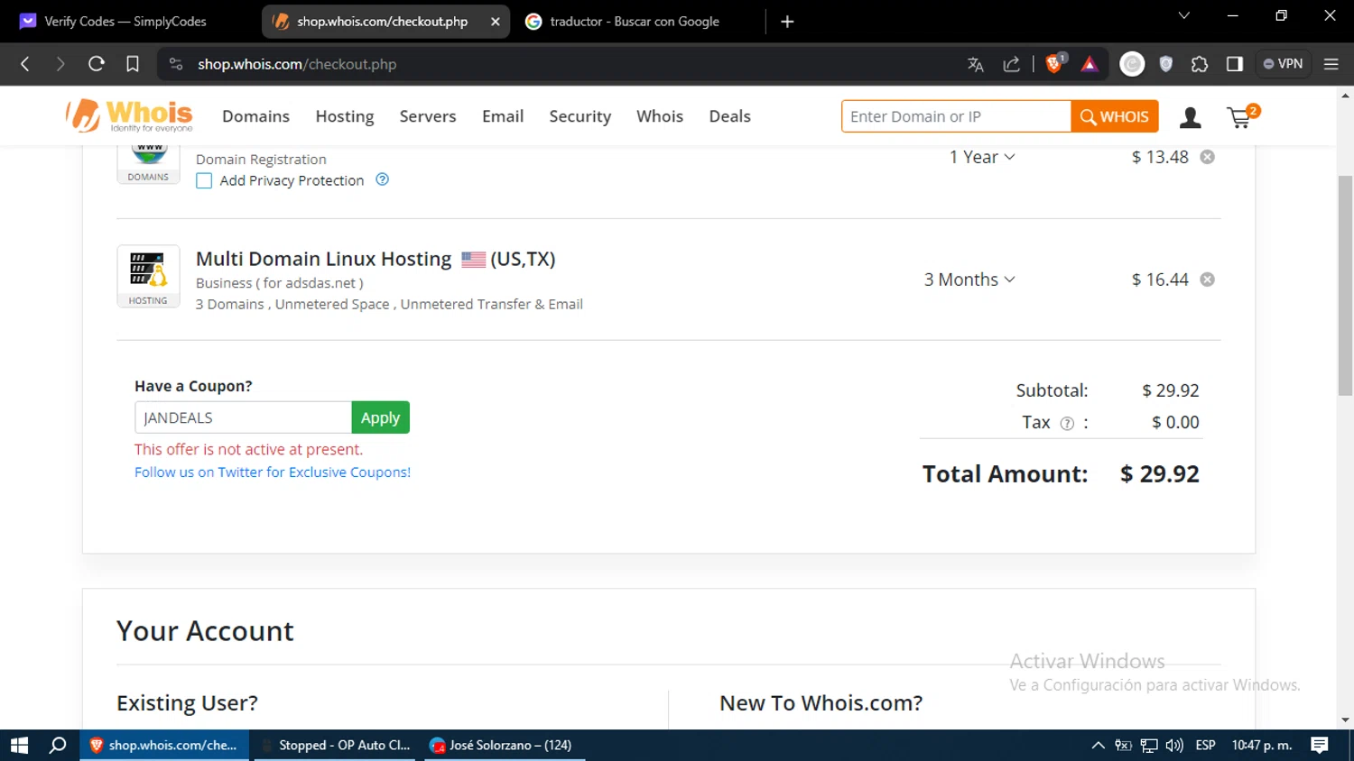Switch to the Verify Codes SimplyCodes tab

126,22
